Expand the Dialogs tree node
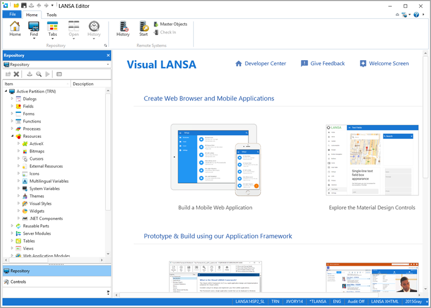 click(x=12, y=99)
